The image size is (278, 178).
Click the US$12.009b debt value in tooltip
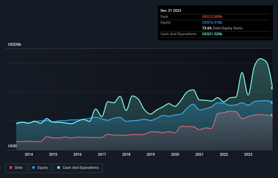tap(212, 17)
